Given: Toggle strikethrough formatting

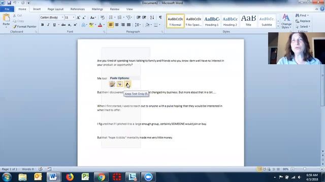Looking at the screenshot, I should (63, 25).
